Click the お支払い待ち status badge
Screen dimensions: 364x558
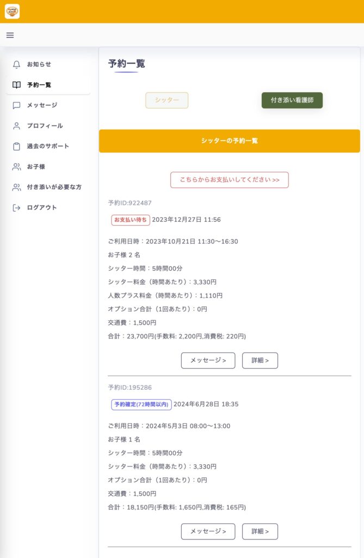click(x=131, y=220)
